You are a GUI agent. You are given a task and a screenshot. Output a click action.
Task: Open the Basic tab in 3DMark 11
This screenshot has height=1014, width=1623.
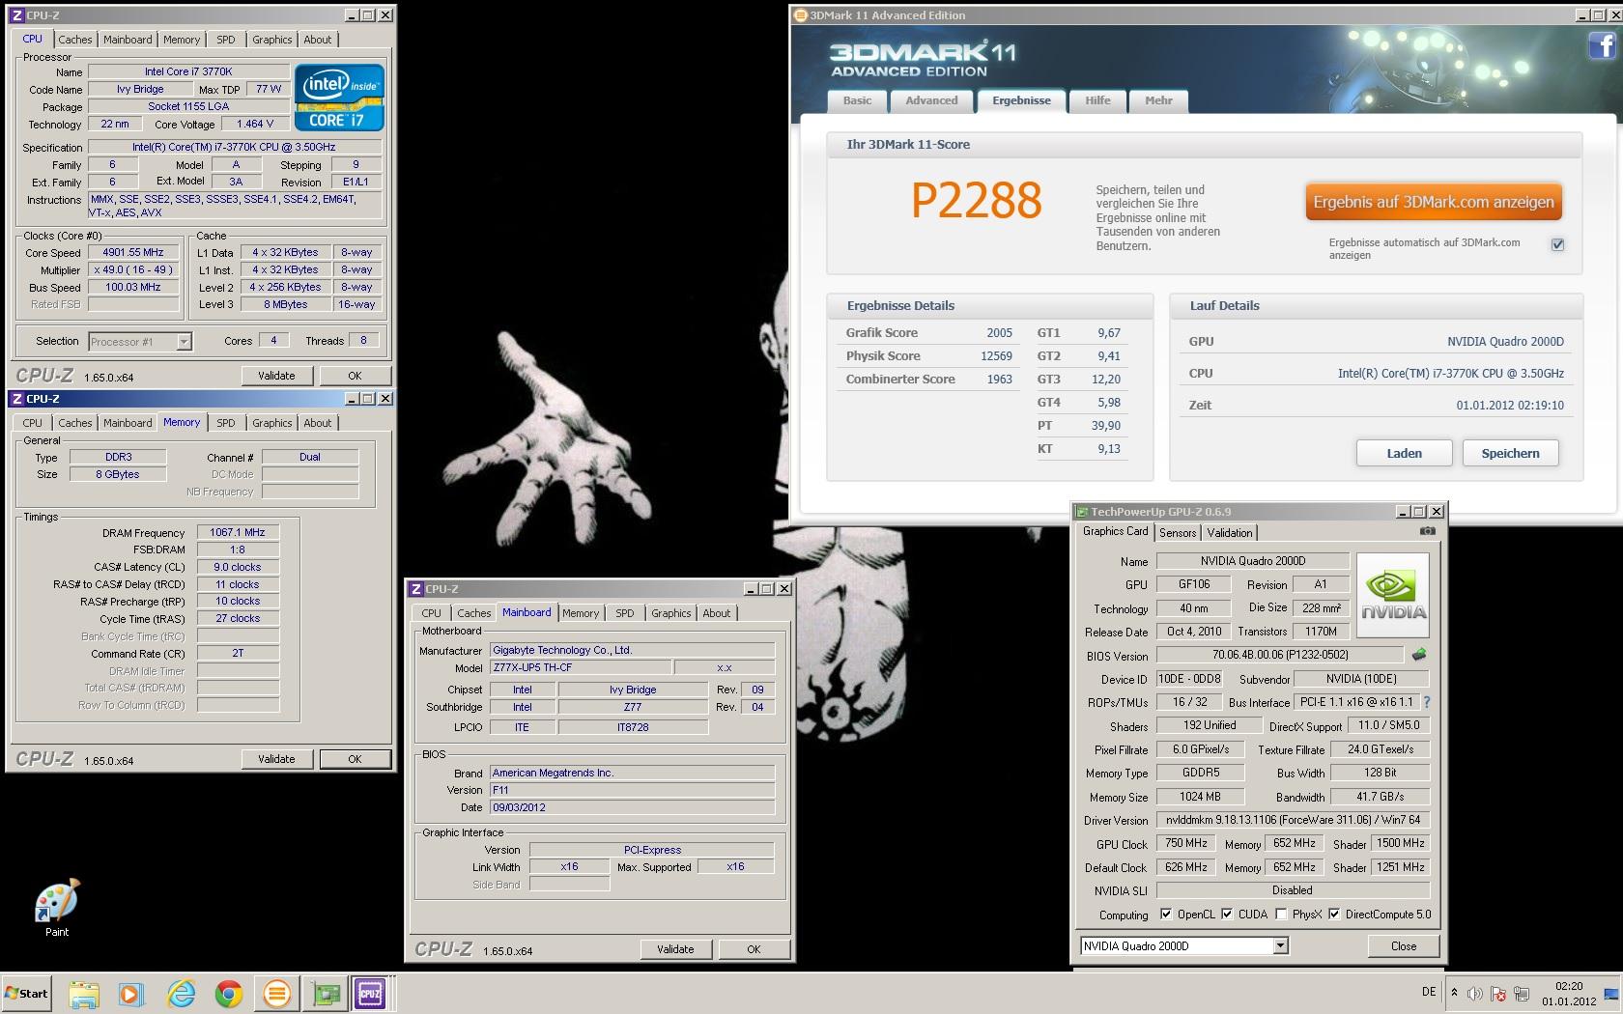(857, 101)
